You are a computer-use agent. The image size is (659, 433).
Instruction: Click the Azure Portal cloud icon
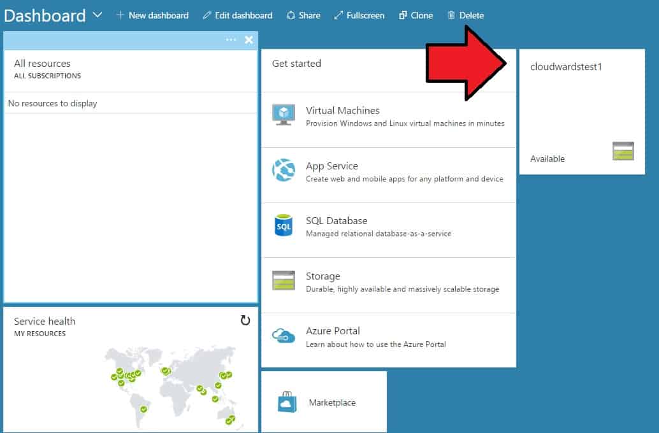click(283, 336)
